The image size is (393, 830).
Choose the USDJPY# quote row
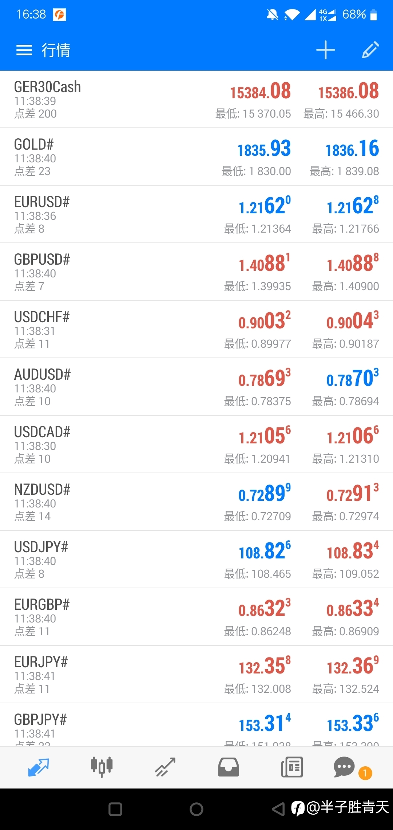click(x=109, y=560)
